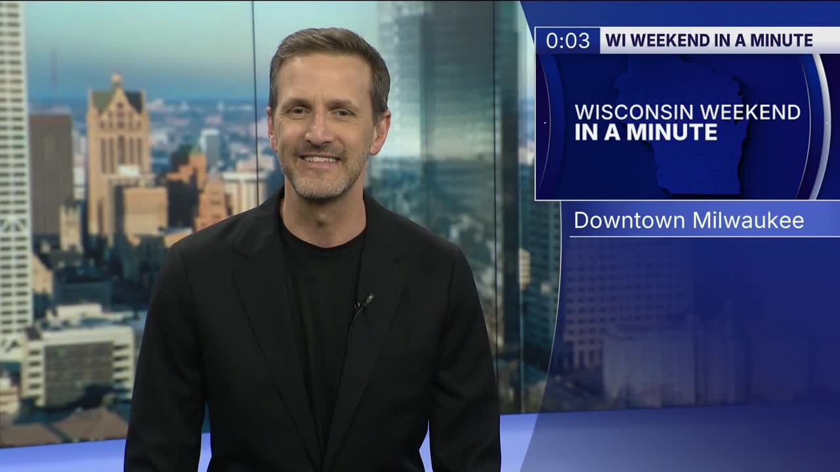
Task: Click the Downtown Milwaukee location label
Action: [x=688, y=220]
